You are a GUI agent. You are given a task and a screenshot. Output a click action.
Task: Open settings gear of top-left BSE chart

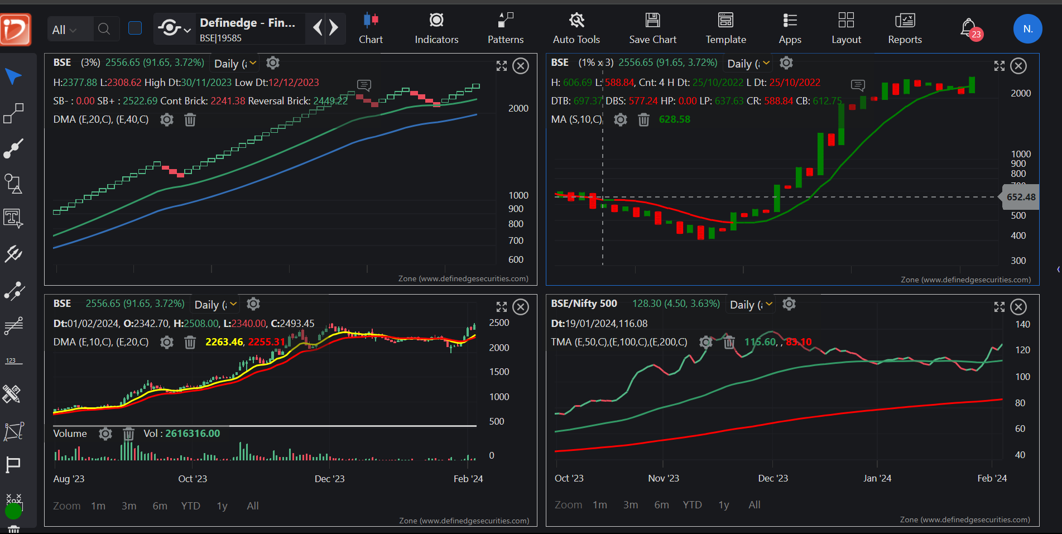[273, 63]
